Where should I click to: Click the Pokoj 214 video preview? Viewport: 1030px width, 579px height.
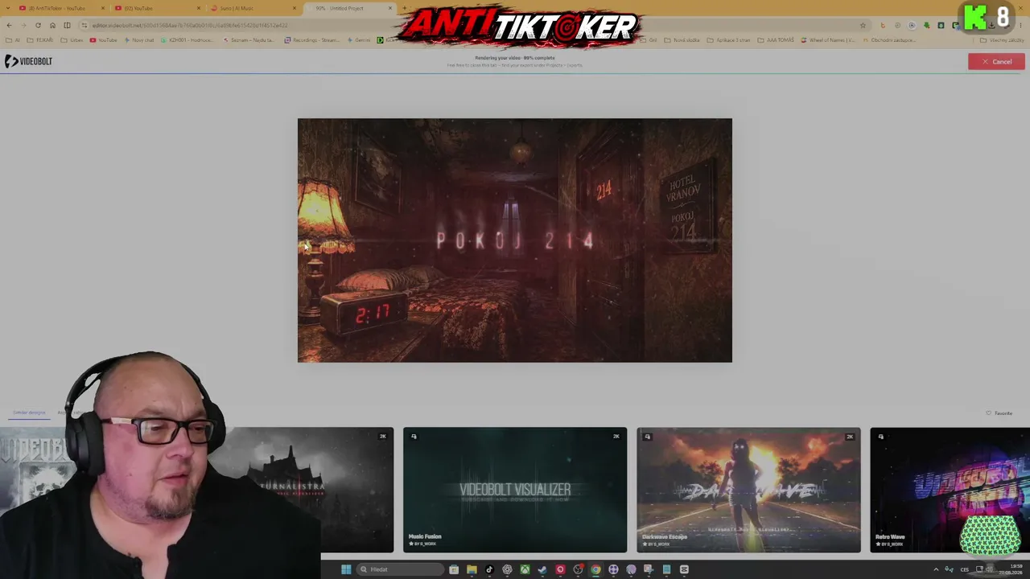[x=515, y=240]
